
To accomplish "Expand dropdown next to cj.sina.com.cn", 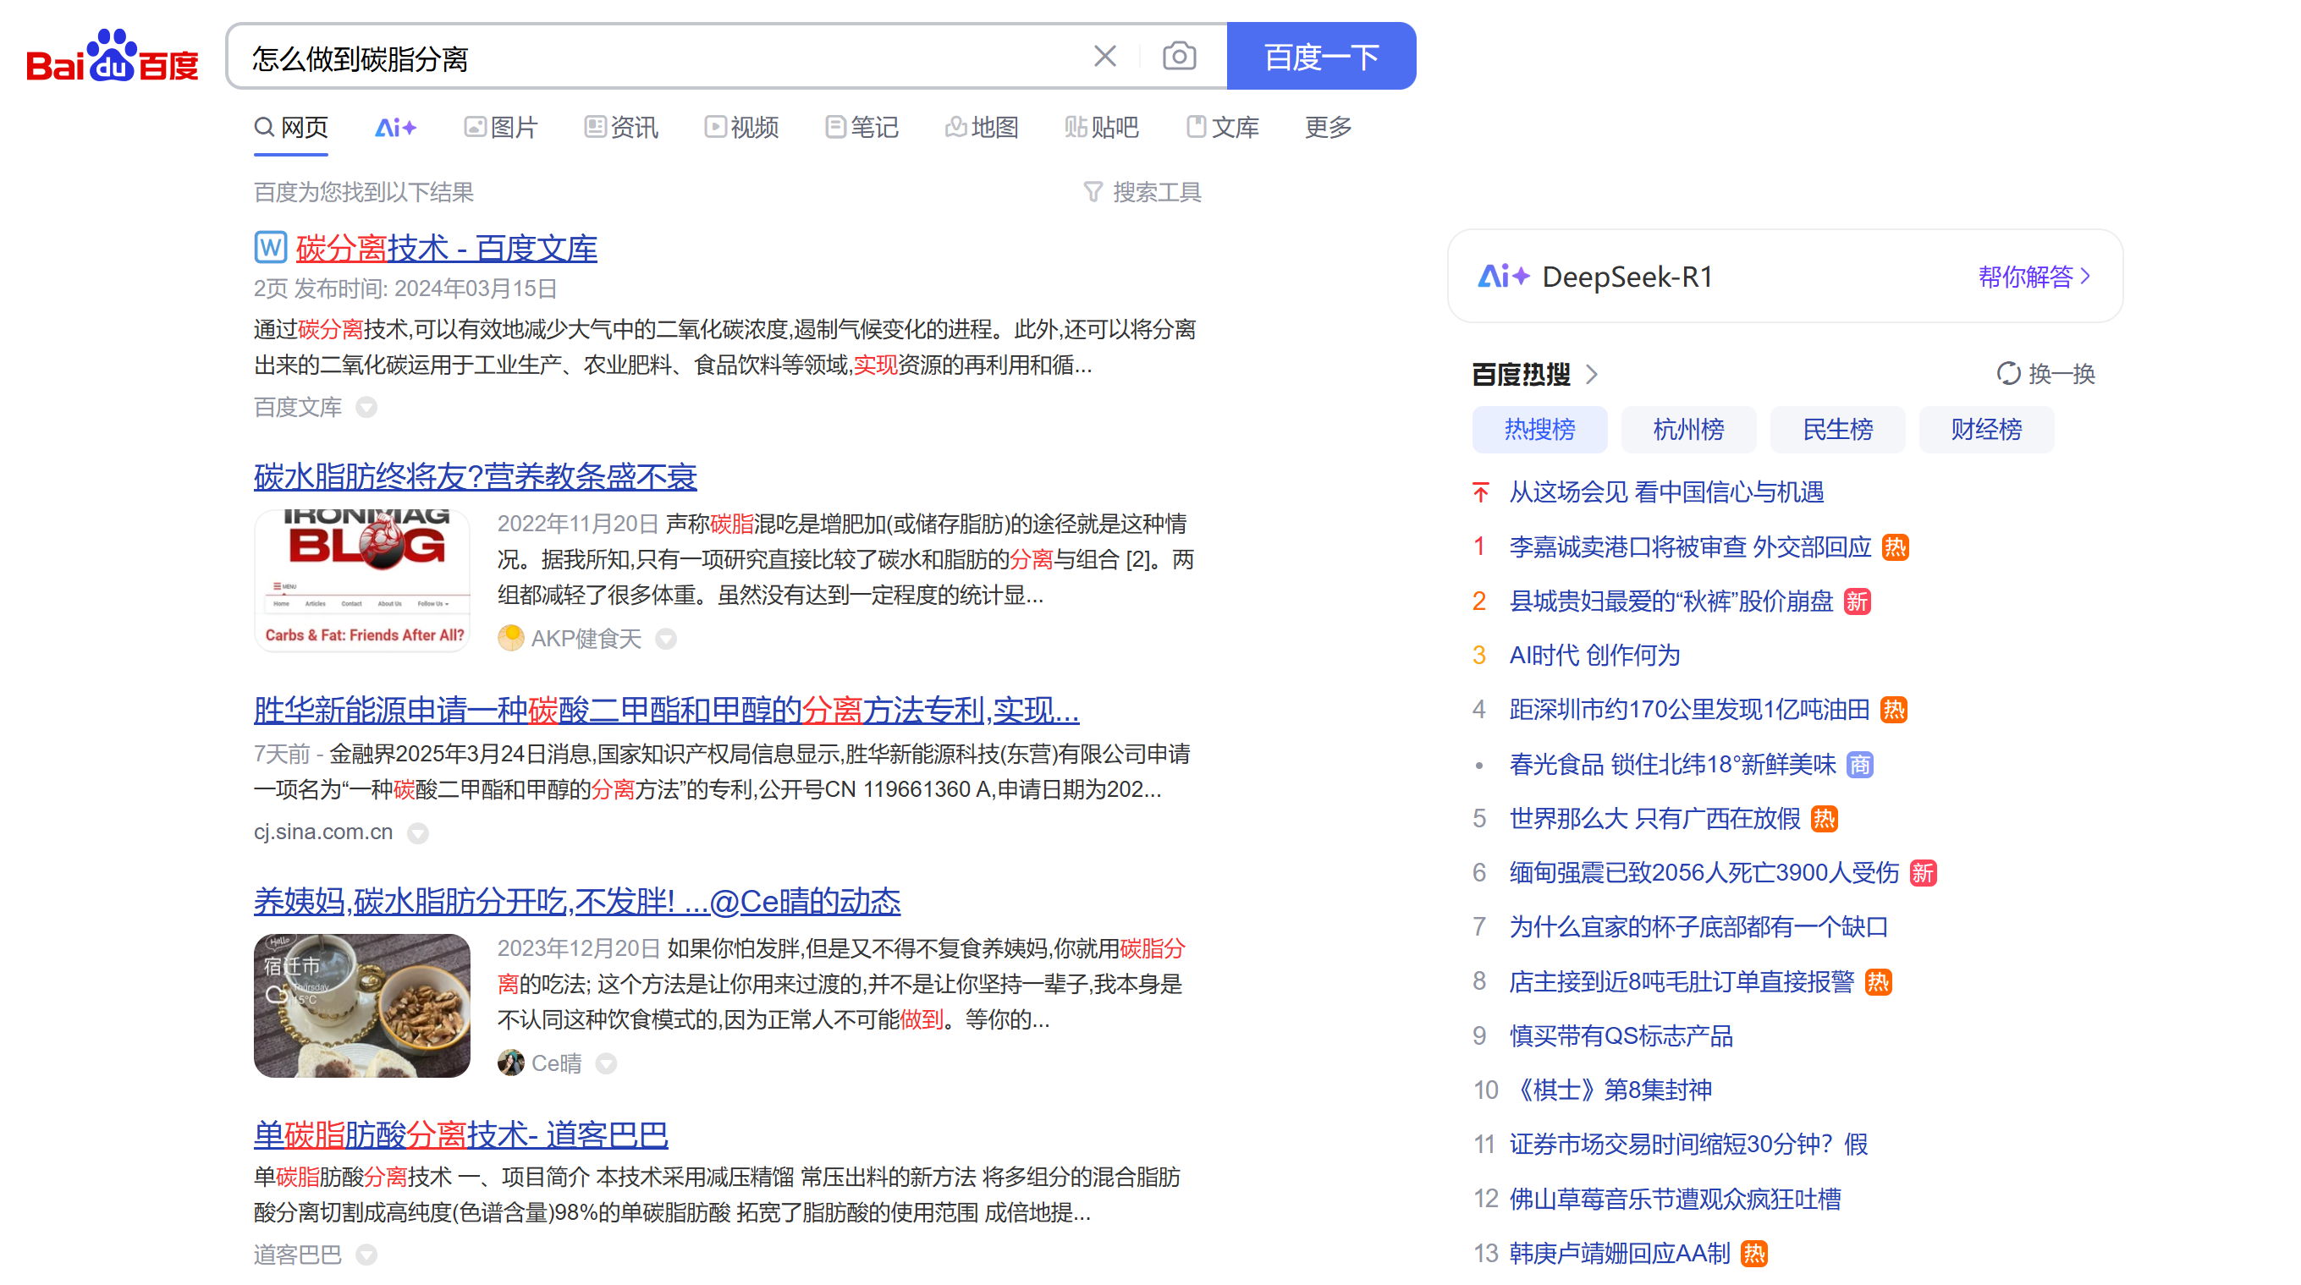I will point(417,832).
